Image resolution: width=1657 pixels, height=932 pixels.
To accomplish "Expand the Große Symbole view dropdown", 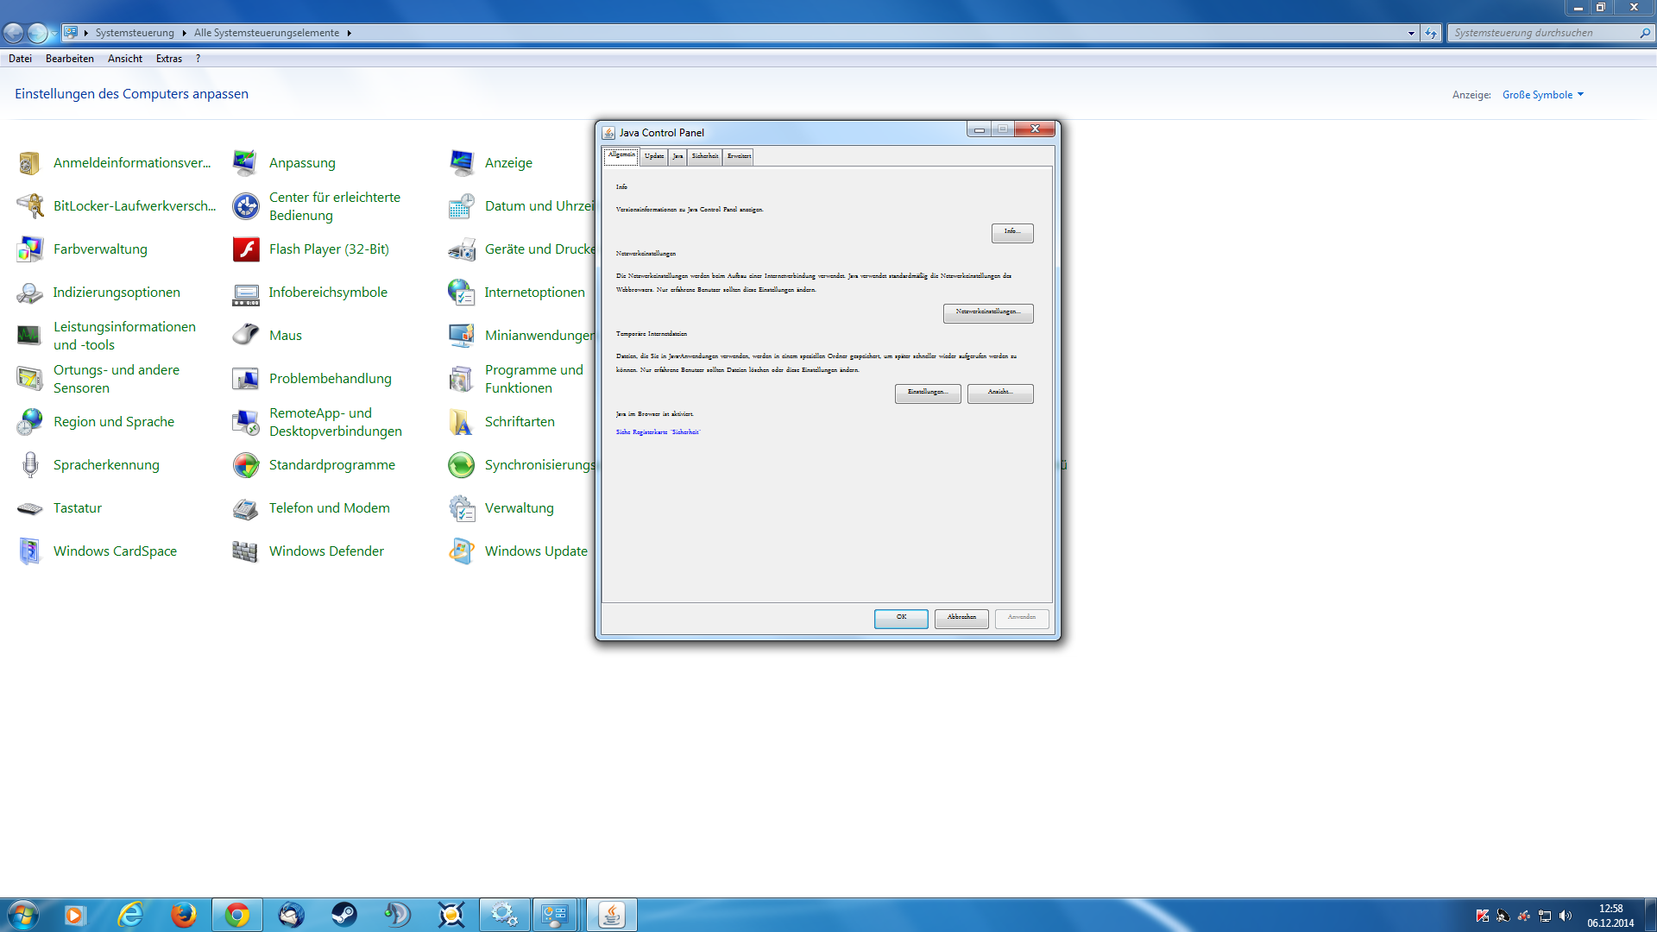I will pyautogui.click(x=1543, y=95).
